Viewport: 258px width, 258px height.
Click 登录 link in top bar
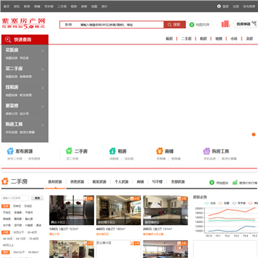click(x=226, y=6)
